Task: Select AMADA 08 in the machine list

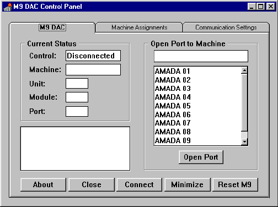Action: click(x=197, y=132)
